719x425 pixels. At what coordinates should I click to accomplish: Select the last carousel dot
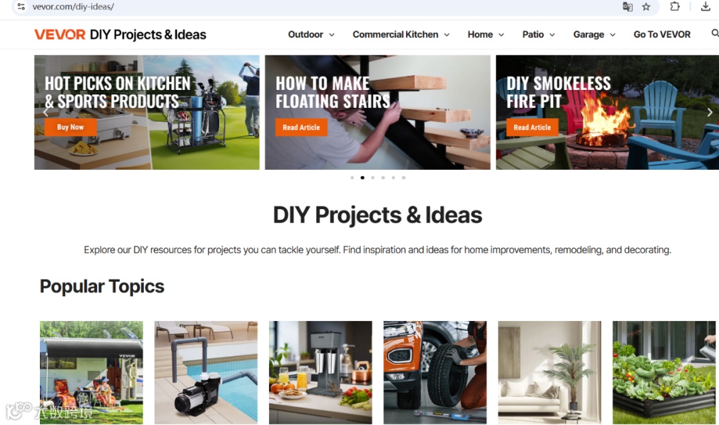(x=403, y=178)
